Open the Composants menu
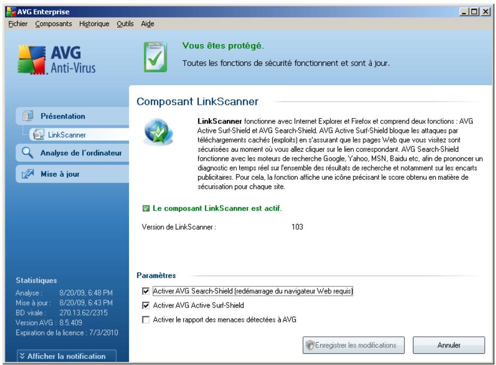The width and height of the screenshot is (496, 365). pyautogui.click(x=53, y=24)
